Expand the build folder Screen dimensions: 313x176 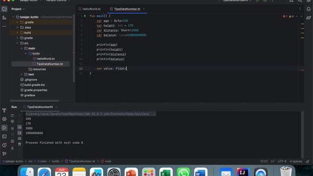[18, 33]
